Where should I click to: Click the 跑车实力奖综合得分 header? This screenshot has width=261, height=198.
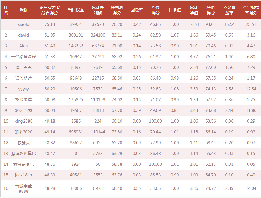(x=50, y=10)
